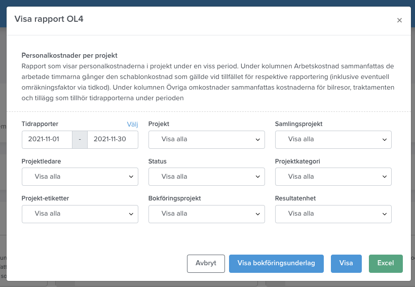
Task: Click the Projektledare label
Action: pos(41,161)
